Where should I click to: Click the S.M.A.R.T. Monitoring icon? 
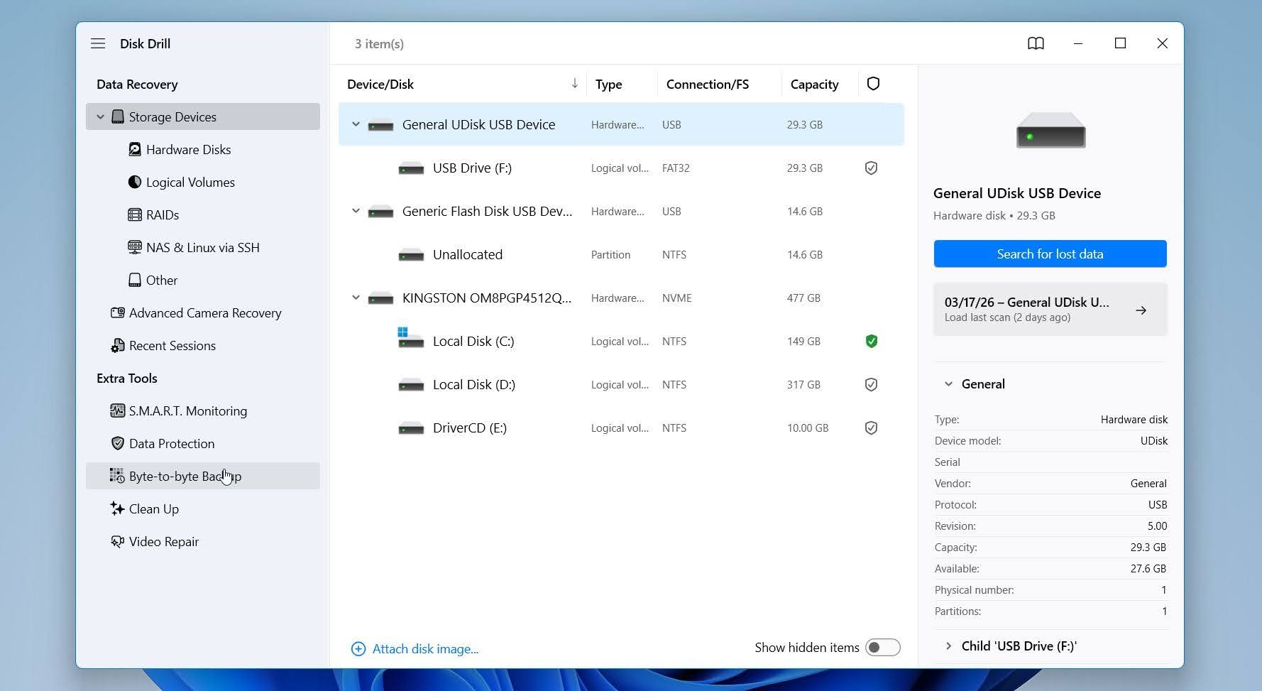coord(118,410)
